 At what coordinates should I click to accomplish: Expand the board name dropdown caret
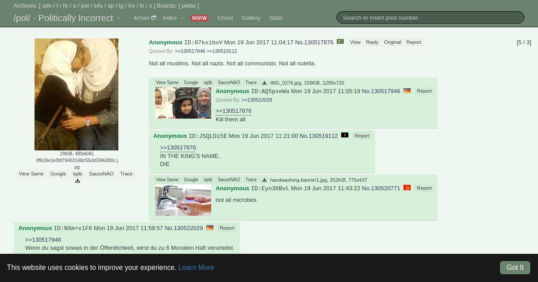pos(118,18)
